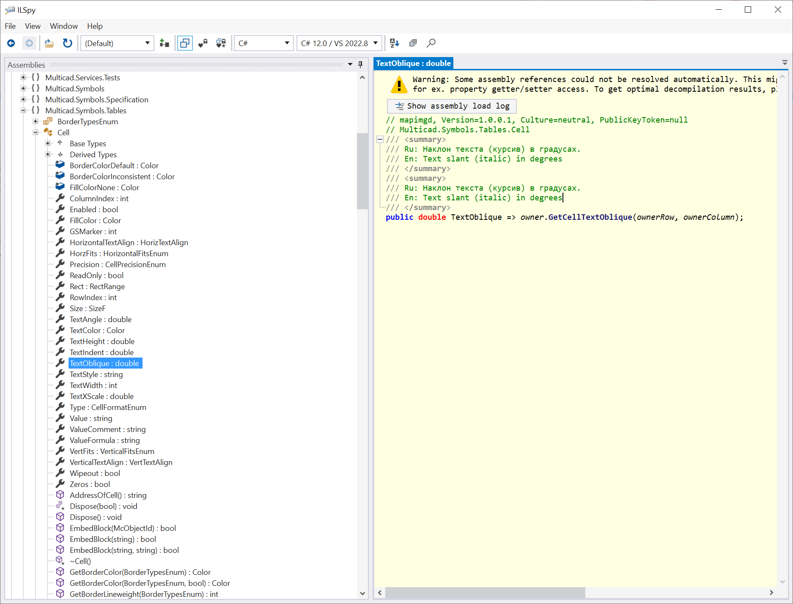Click the Sort assembly list A-Z icon
The image size is (793, 604).
pyautogui.click(x=394, y=43)
